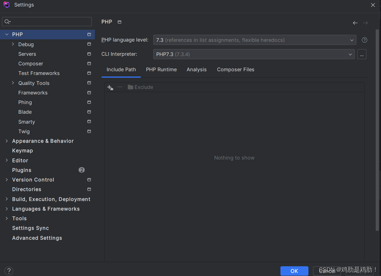Click the PhpStorm logo in the title bar
381x276 pixels.
(7, 5)
